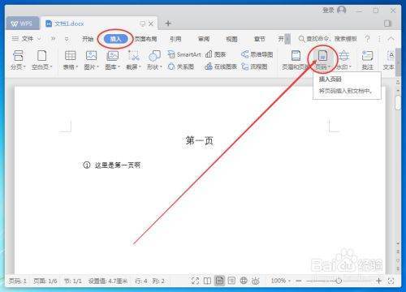Open the 水印 watermark tool
This screenshot has height=292, width=406.
tap(343, 60)
